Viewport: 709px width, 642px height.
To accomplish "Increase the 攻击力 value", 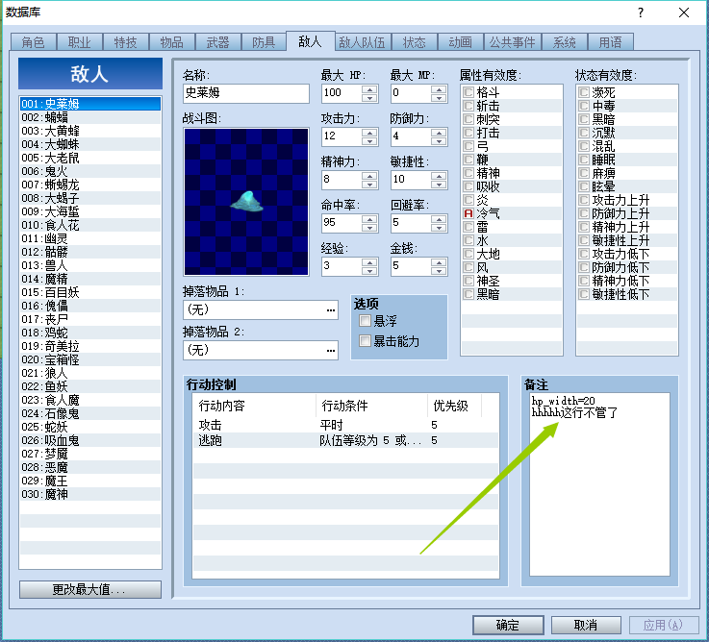I will click(x=369, y=133).
